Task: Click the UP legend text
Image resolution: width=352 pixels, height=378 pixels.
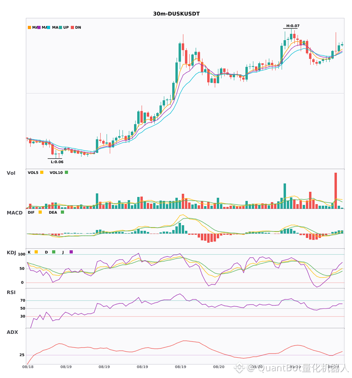Action: (66, 27)
